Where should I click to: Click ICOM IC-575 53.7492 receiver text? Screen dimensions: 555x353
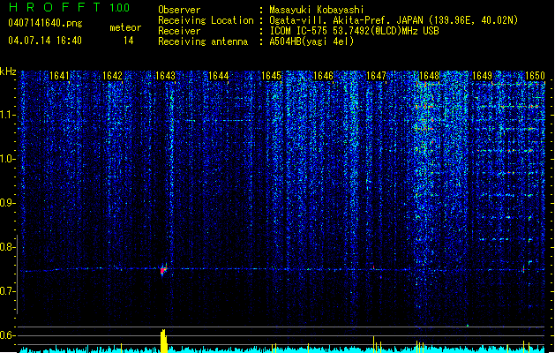pyautogui.click(x=355, y=31)
